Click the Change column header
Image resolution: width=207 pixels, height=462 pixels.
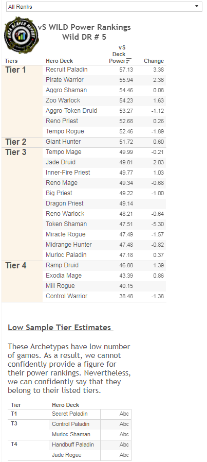tap(154, 61)
